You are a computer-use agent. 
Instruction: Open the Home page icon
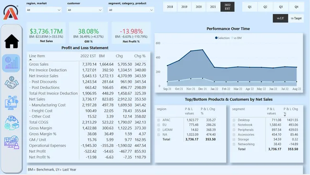[x=11, y=41]
